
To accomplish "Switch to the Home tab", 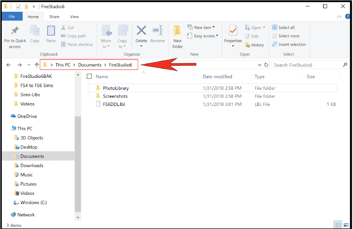I will point(33,17).
